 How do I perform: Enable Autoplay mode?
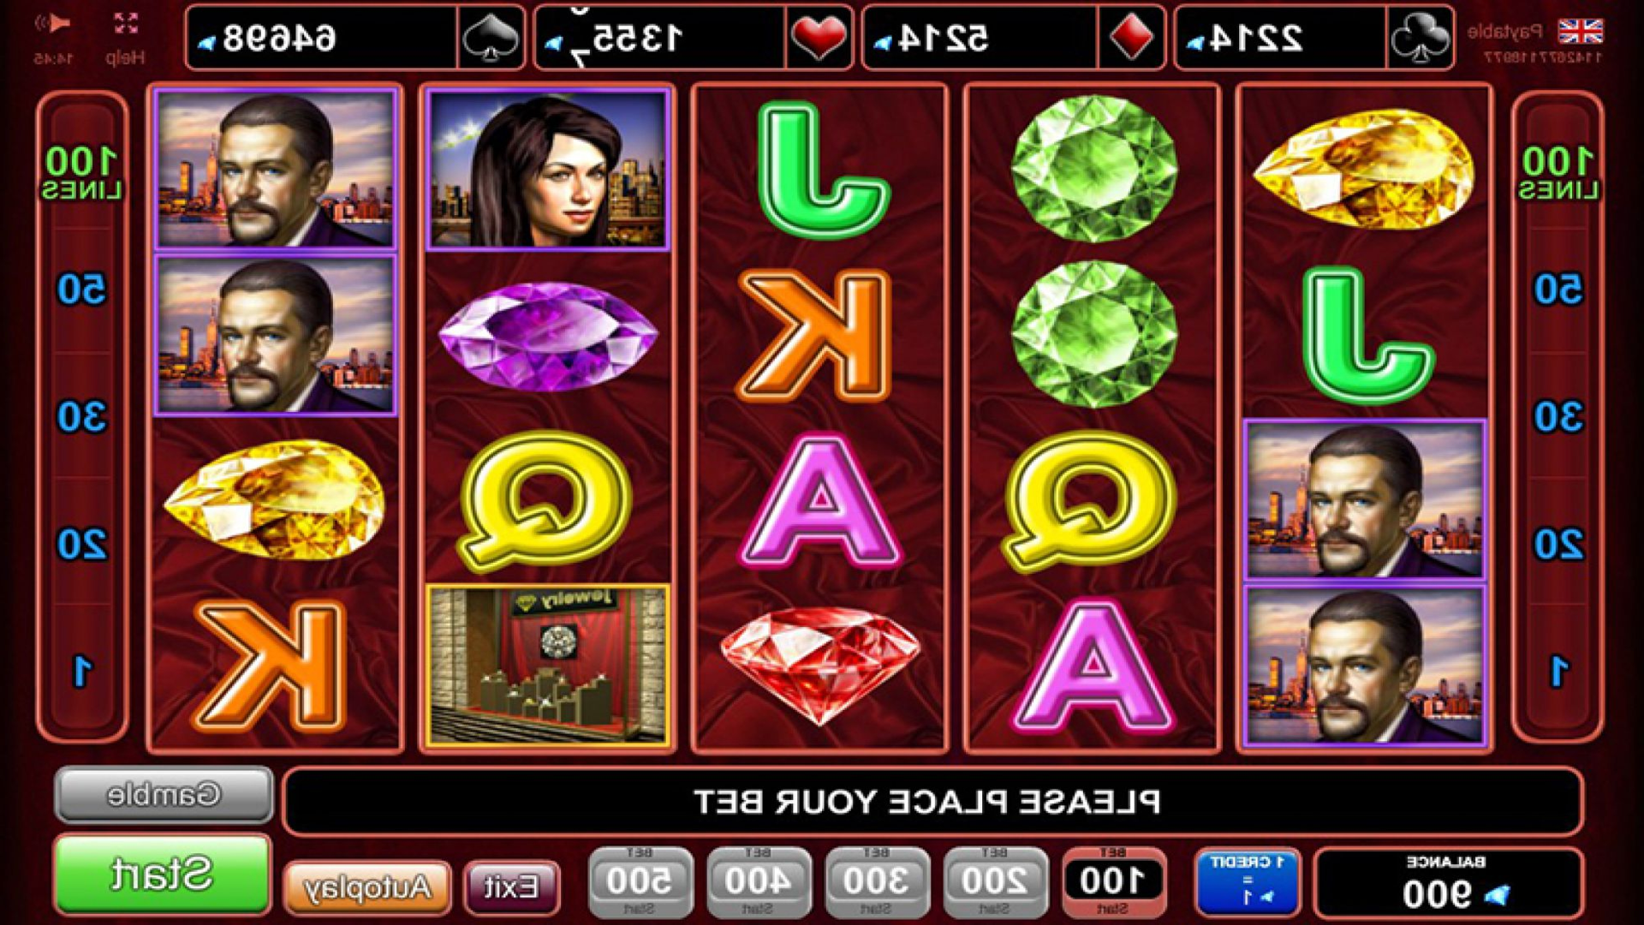click(x=367, y=887)
